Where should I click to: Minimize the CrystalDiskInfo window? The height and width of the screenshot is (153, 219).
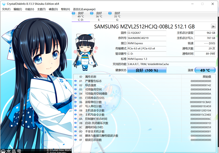192,4
